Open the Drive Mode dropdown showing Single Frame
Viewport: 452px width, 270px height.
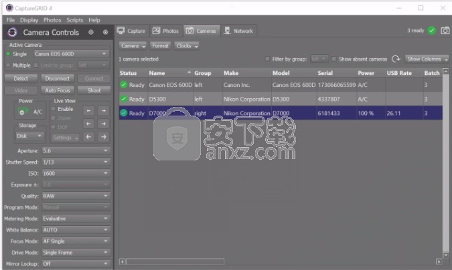tap(76, 253)
